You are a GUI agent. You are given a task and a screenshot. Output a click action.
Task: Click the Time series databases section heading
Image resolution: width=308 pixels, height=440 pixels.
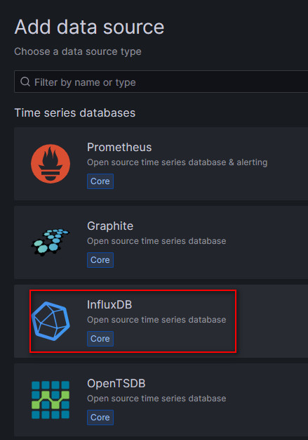click(x=75, y=112)
